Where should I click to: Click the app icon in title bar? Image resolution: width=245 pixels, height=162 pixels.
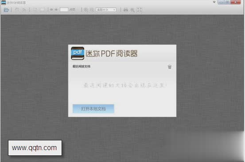coord(4,3)
